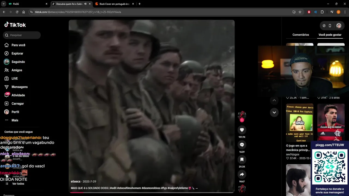Open the tab search dropdown arrow

coord(4,4)
